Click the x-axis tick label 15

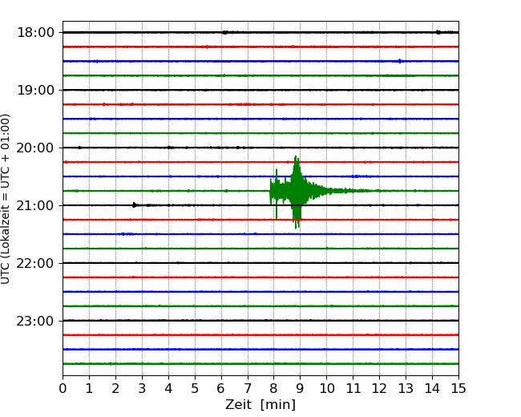click(458, 388)
